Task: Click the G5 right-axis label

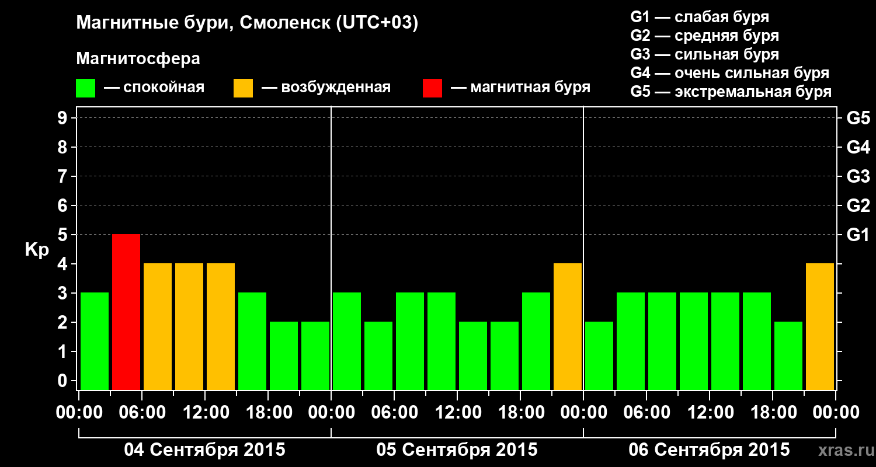Action: coord(858,118)
